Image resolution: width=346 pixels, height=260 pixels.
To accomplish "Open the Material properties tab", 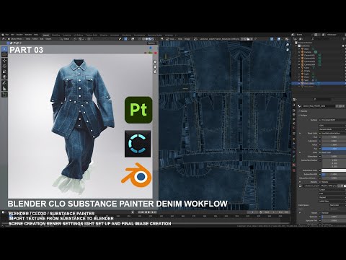I will tap(294, 165).
